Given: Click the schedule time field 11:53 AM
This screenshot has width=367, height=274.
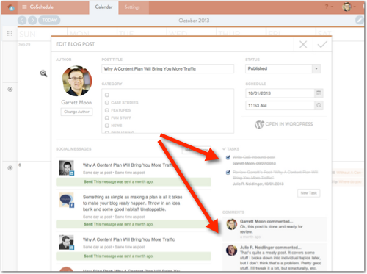Looking at the screenshot, I should click(280, 105).
